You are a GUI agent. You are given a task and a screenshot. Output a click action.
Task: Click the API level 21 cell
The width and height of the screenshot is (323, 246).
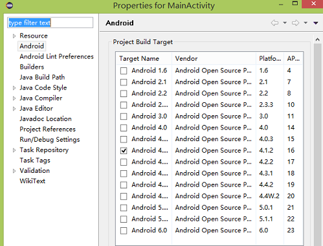pyautogui.click(x=291, y=208)
